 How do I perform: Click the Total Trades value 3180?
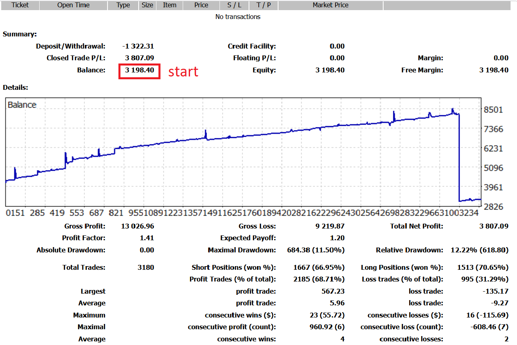click(146, 268)
